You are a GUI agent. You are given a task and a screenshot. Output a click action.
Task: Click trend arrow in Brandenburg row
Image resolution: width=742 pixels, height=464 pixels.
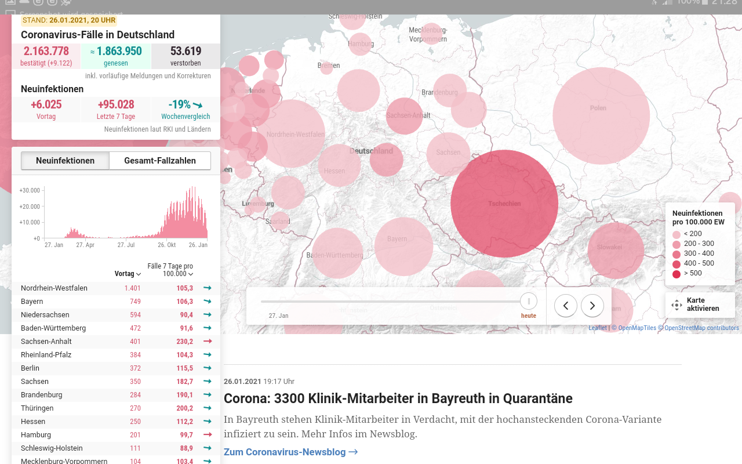[x=208, y=395]
